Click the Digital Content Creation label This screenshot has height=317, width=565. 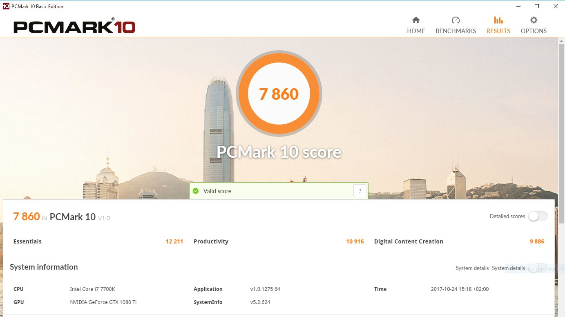point(409,241)
